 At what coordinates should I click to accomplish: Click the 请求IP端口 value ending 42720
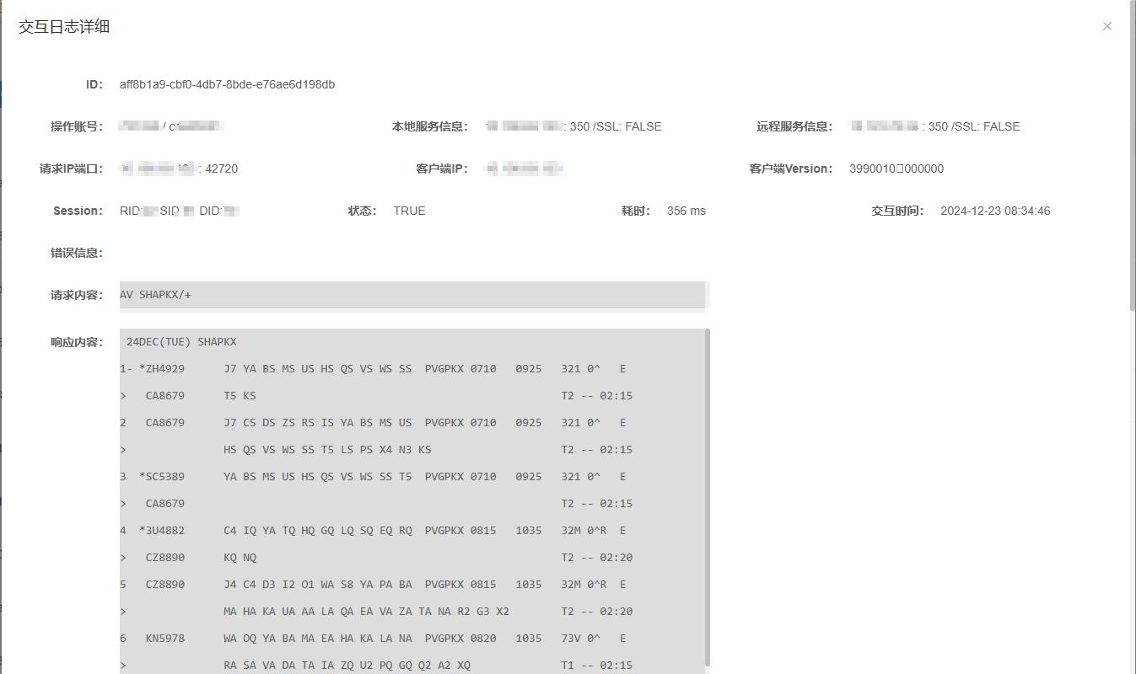pyautogui.click(x=179, y=168)
